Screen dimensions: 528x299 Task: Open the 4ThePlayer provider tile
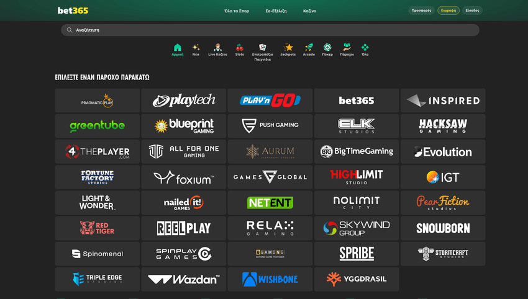[x=98, y=152]
